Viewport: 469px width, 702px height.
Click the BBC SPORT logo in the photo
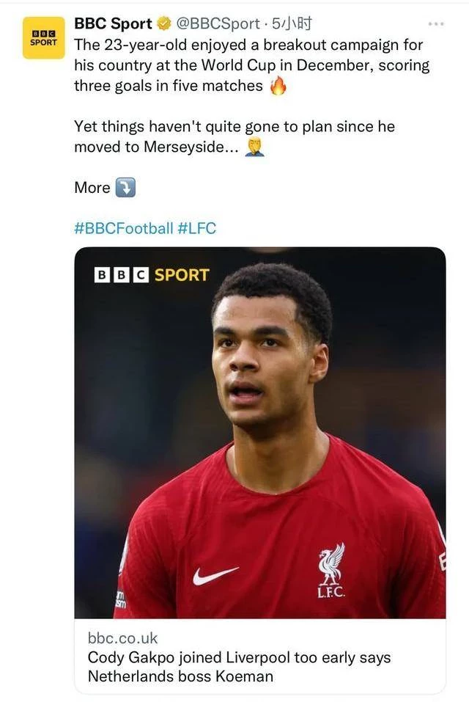pos(152,275)
